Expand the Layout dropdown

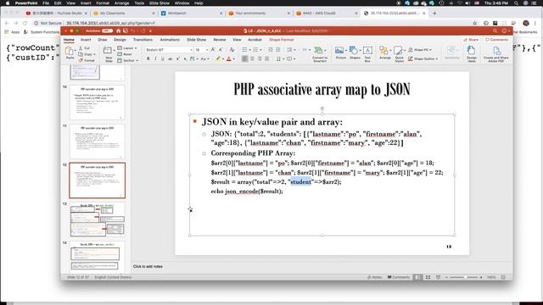(126, 48)
